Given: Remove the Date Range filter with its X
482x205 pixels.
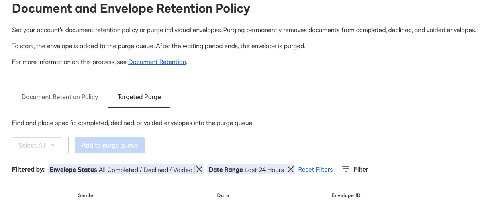Looking at the screenshot, I should coord(290,170).
